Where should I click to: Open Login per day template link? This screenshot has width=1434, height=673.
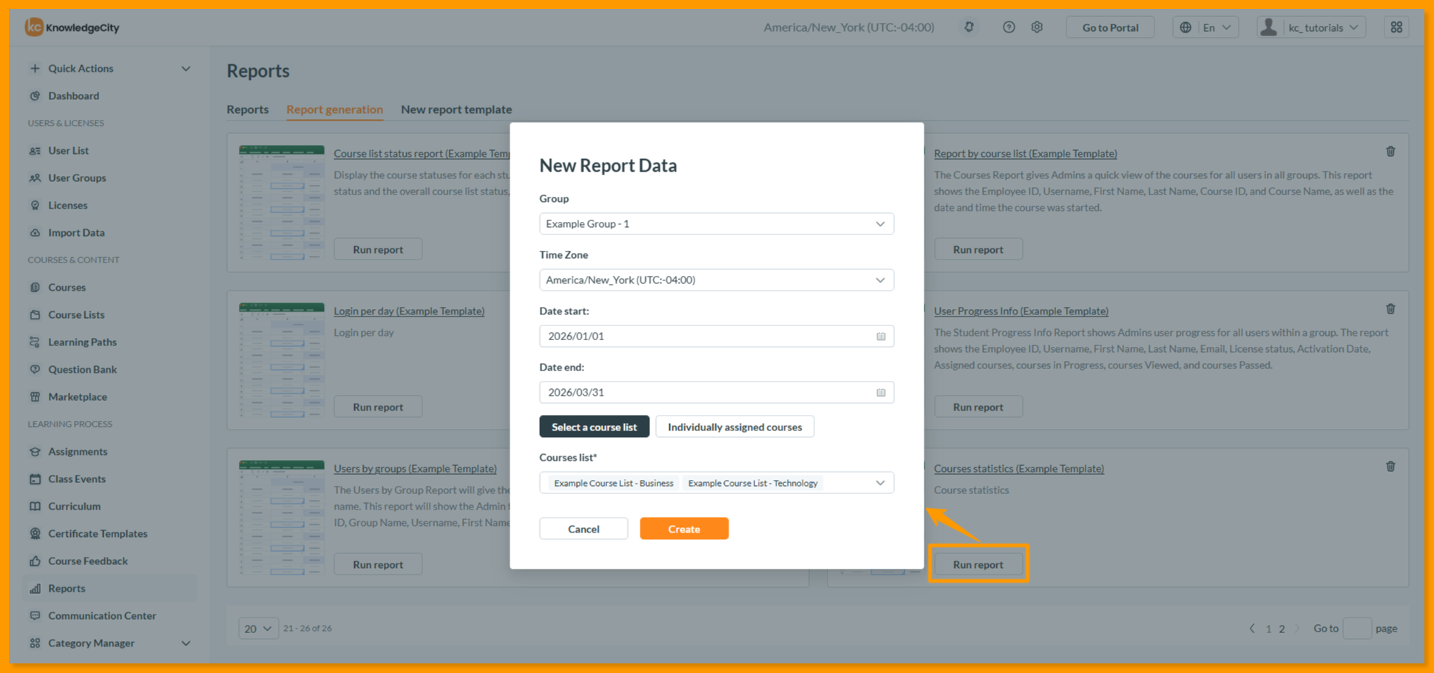tap(409, 311)
